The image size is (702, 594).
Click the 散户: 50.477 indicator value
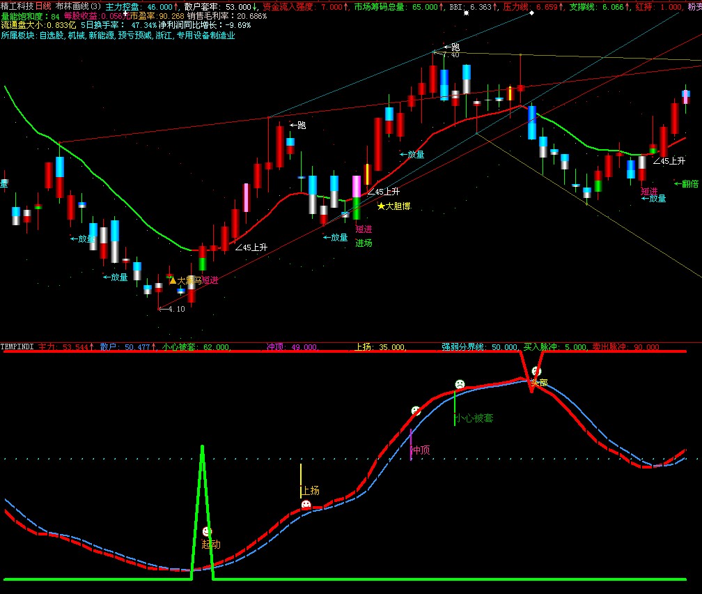(x=128, y=347)
